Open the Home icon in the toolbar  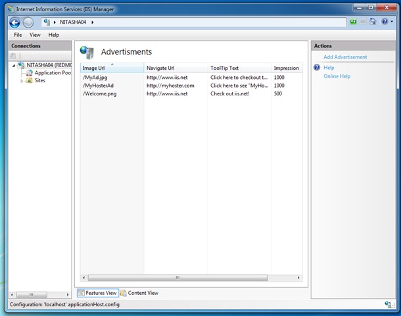[373, 22]
